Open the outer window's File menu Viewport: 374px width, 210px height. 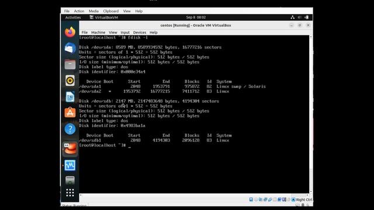[x=67, y=11]
